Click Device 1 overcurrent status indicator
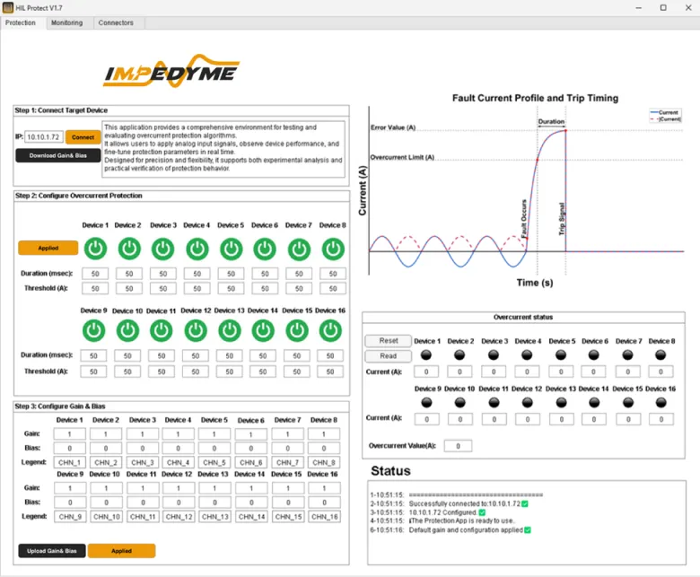 click(426, 355)
